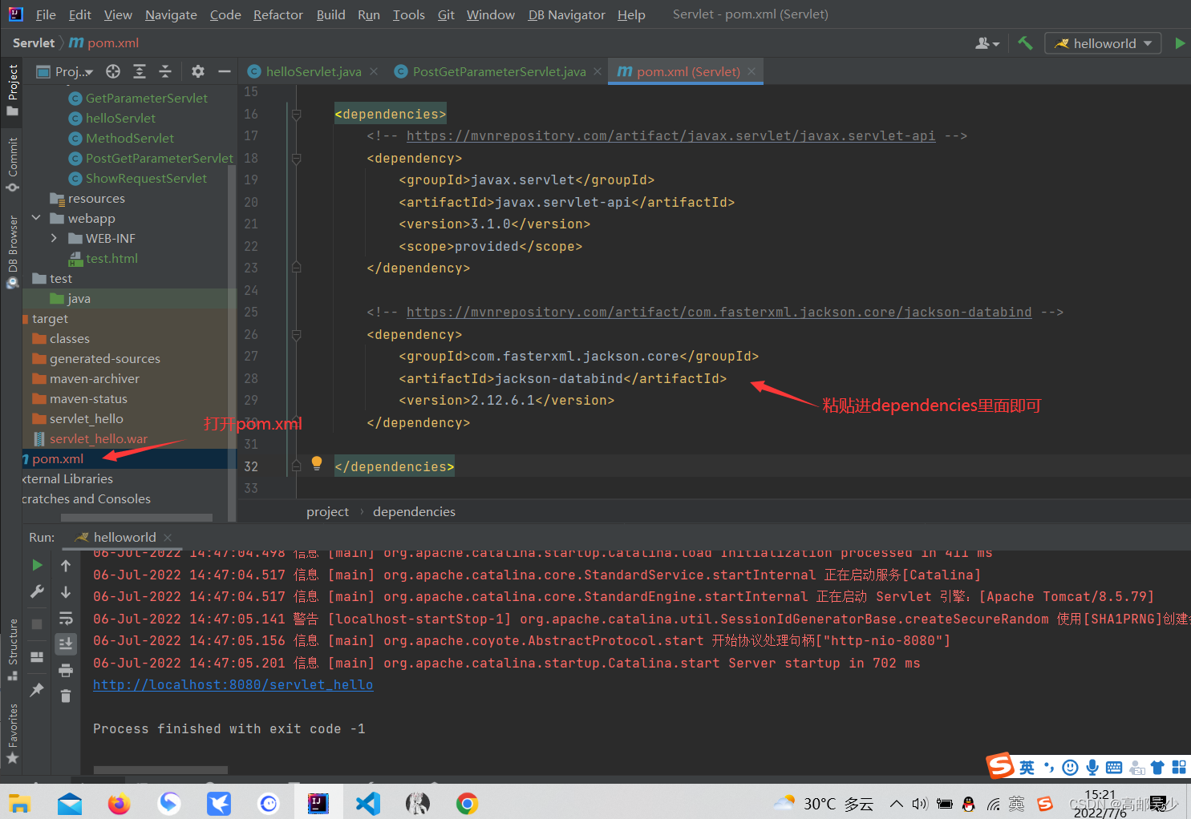Click the project breadcrumb below editor

pos(327,511)
